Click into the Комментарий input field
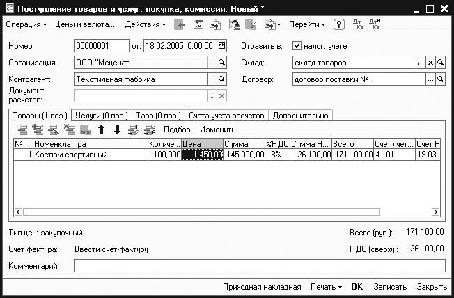 tap(260, 265)
